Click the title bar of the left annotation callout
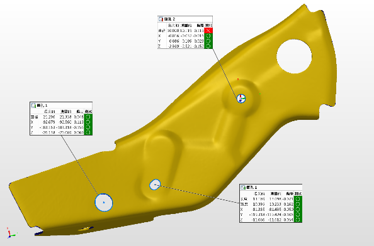The image size is (374, 246). (x=61, y=105)
